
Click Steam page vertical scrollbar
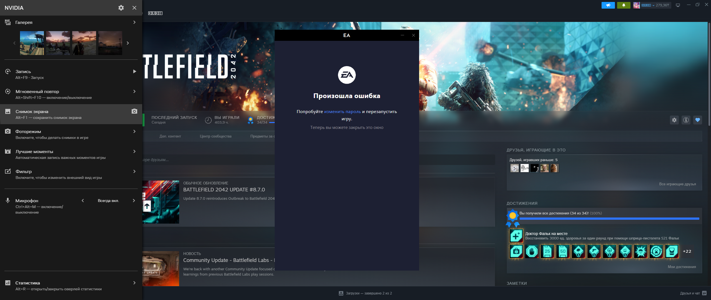(x=709, y=74)
